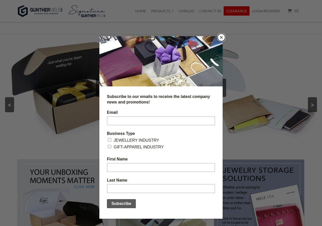Check the Jewellery Industry checkbox

click(109, 140)
